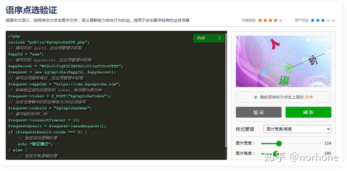
Task: Click the chevron arrow on the PHP button
Action: pos(219,38)
